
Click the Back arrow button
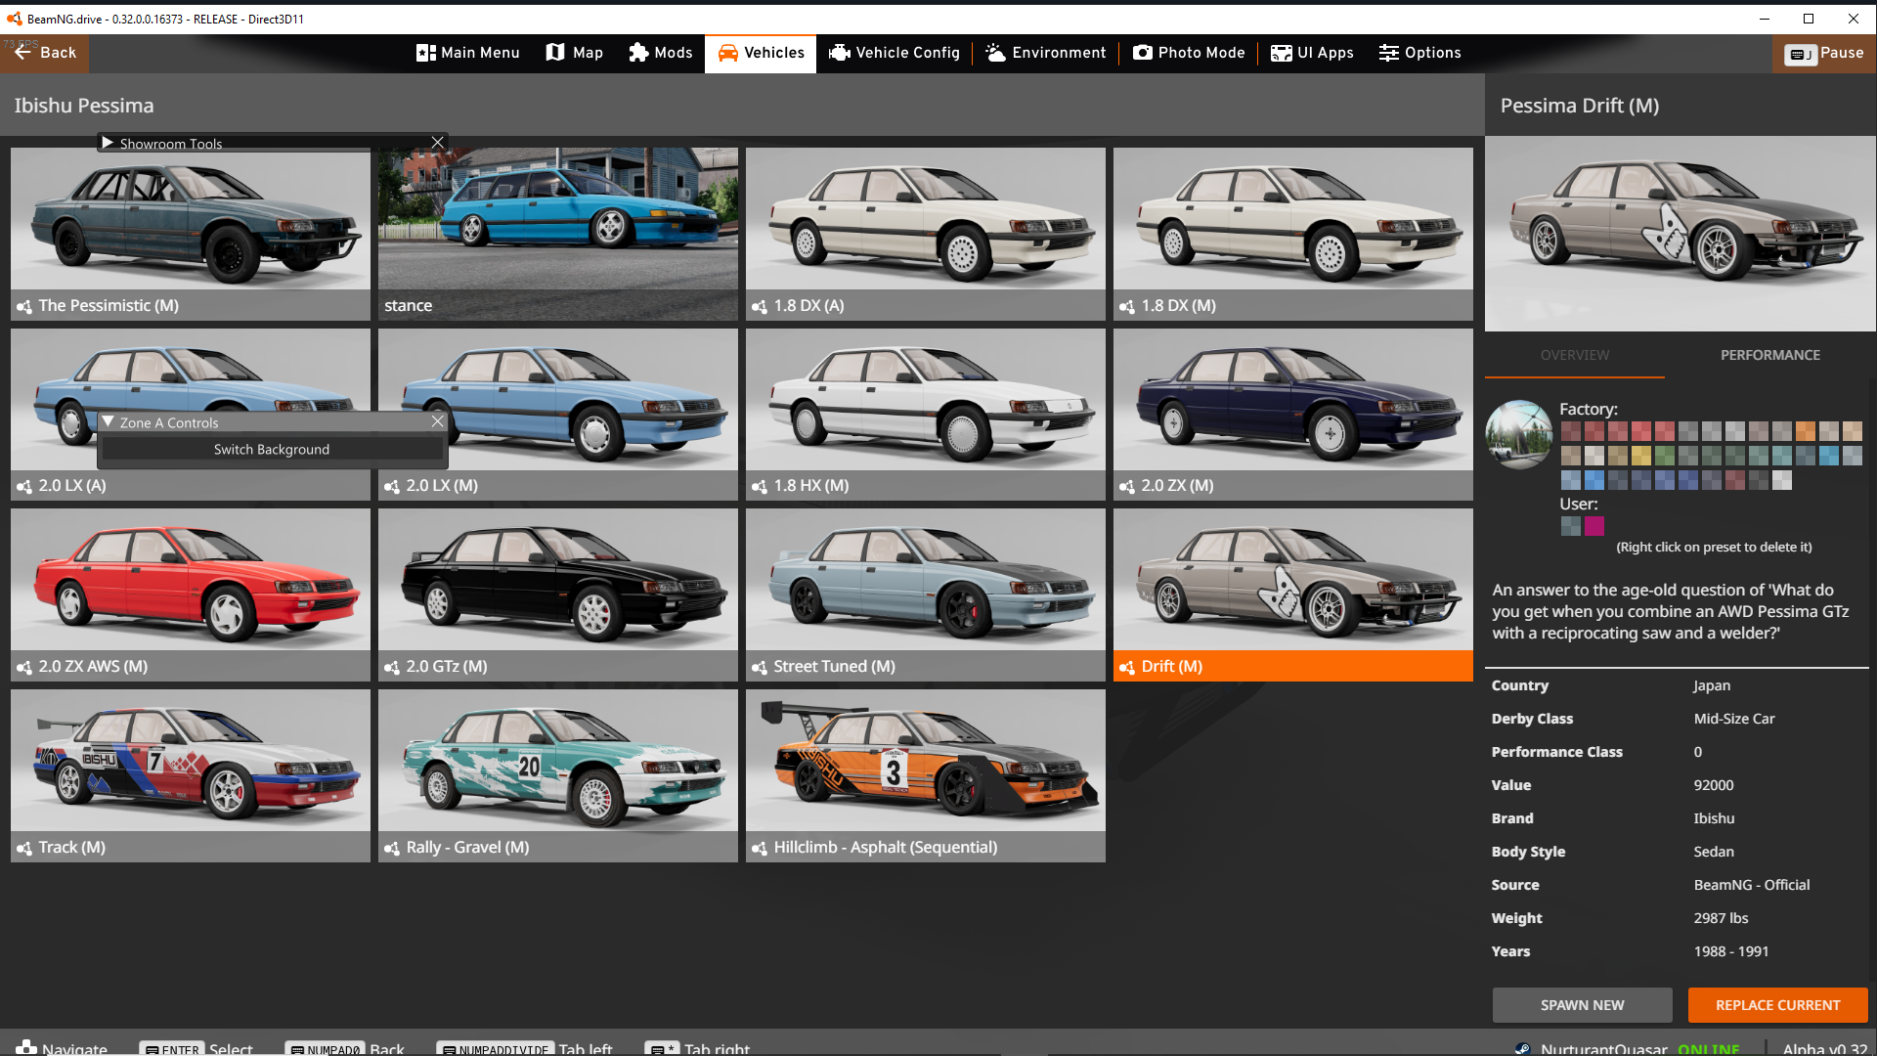click(44, 53)
